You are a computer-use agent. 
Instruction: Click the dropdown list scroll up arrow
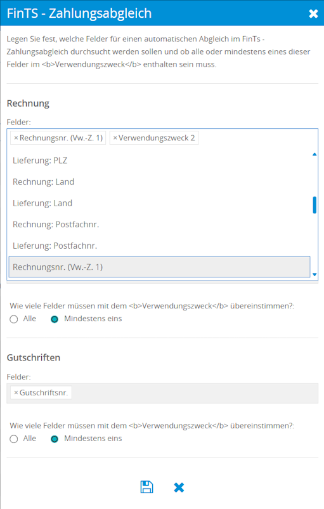click(x=314, y=154)
